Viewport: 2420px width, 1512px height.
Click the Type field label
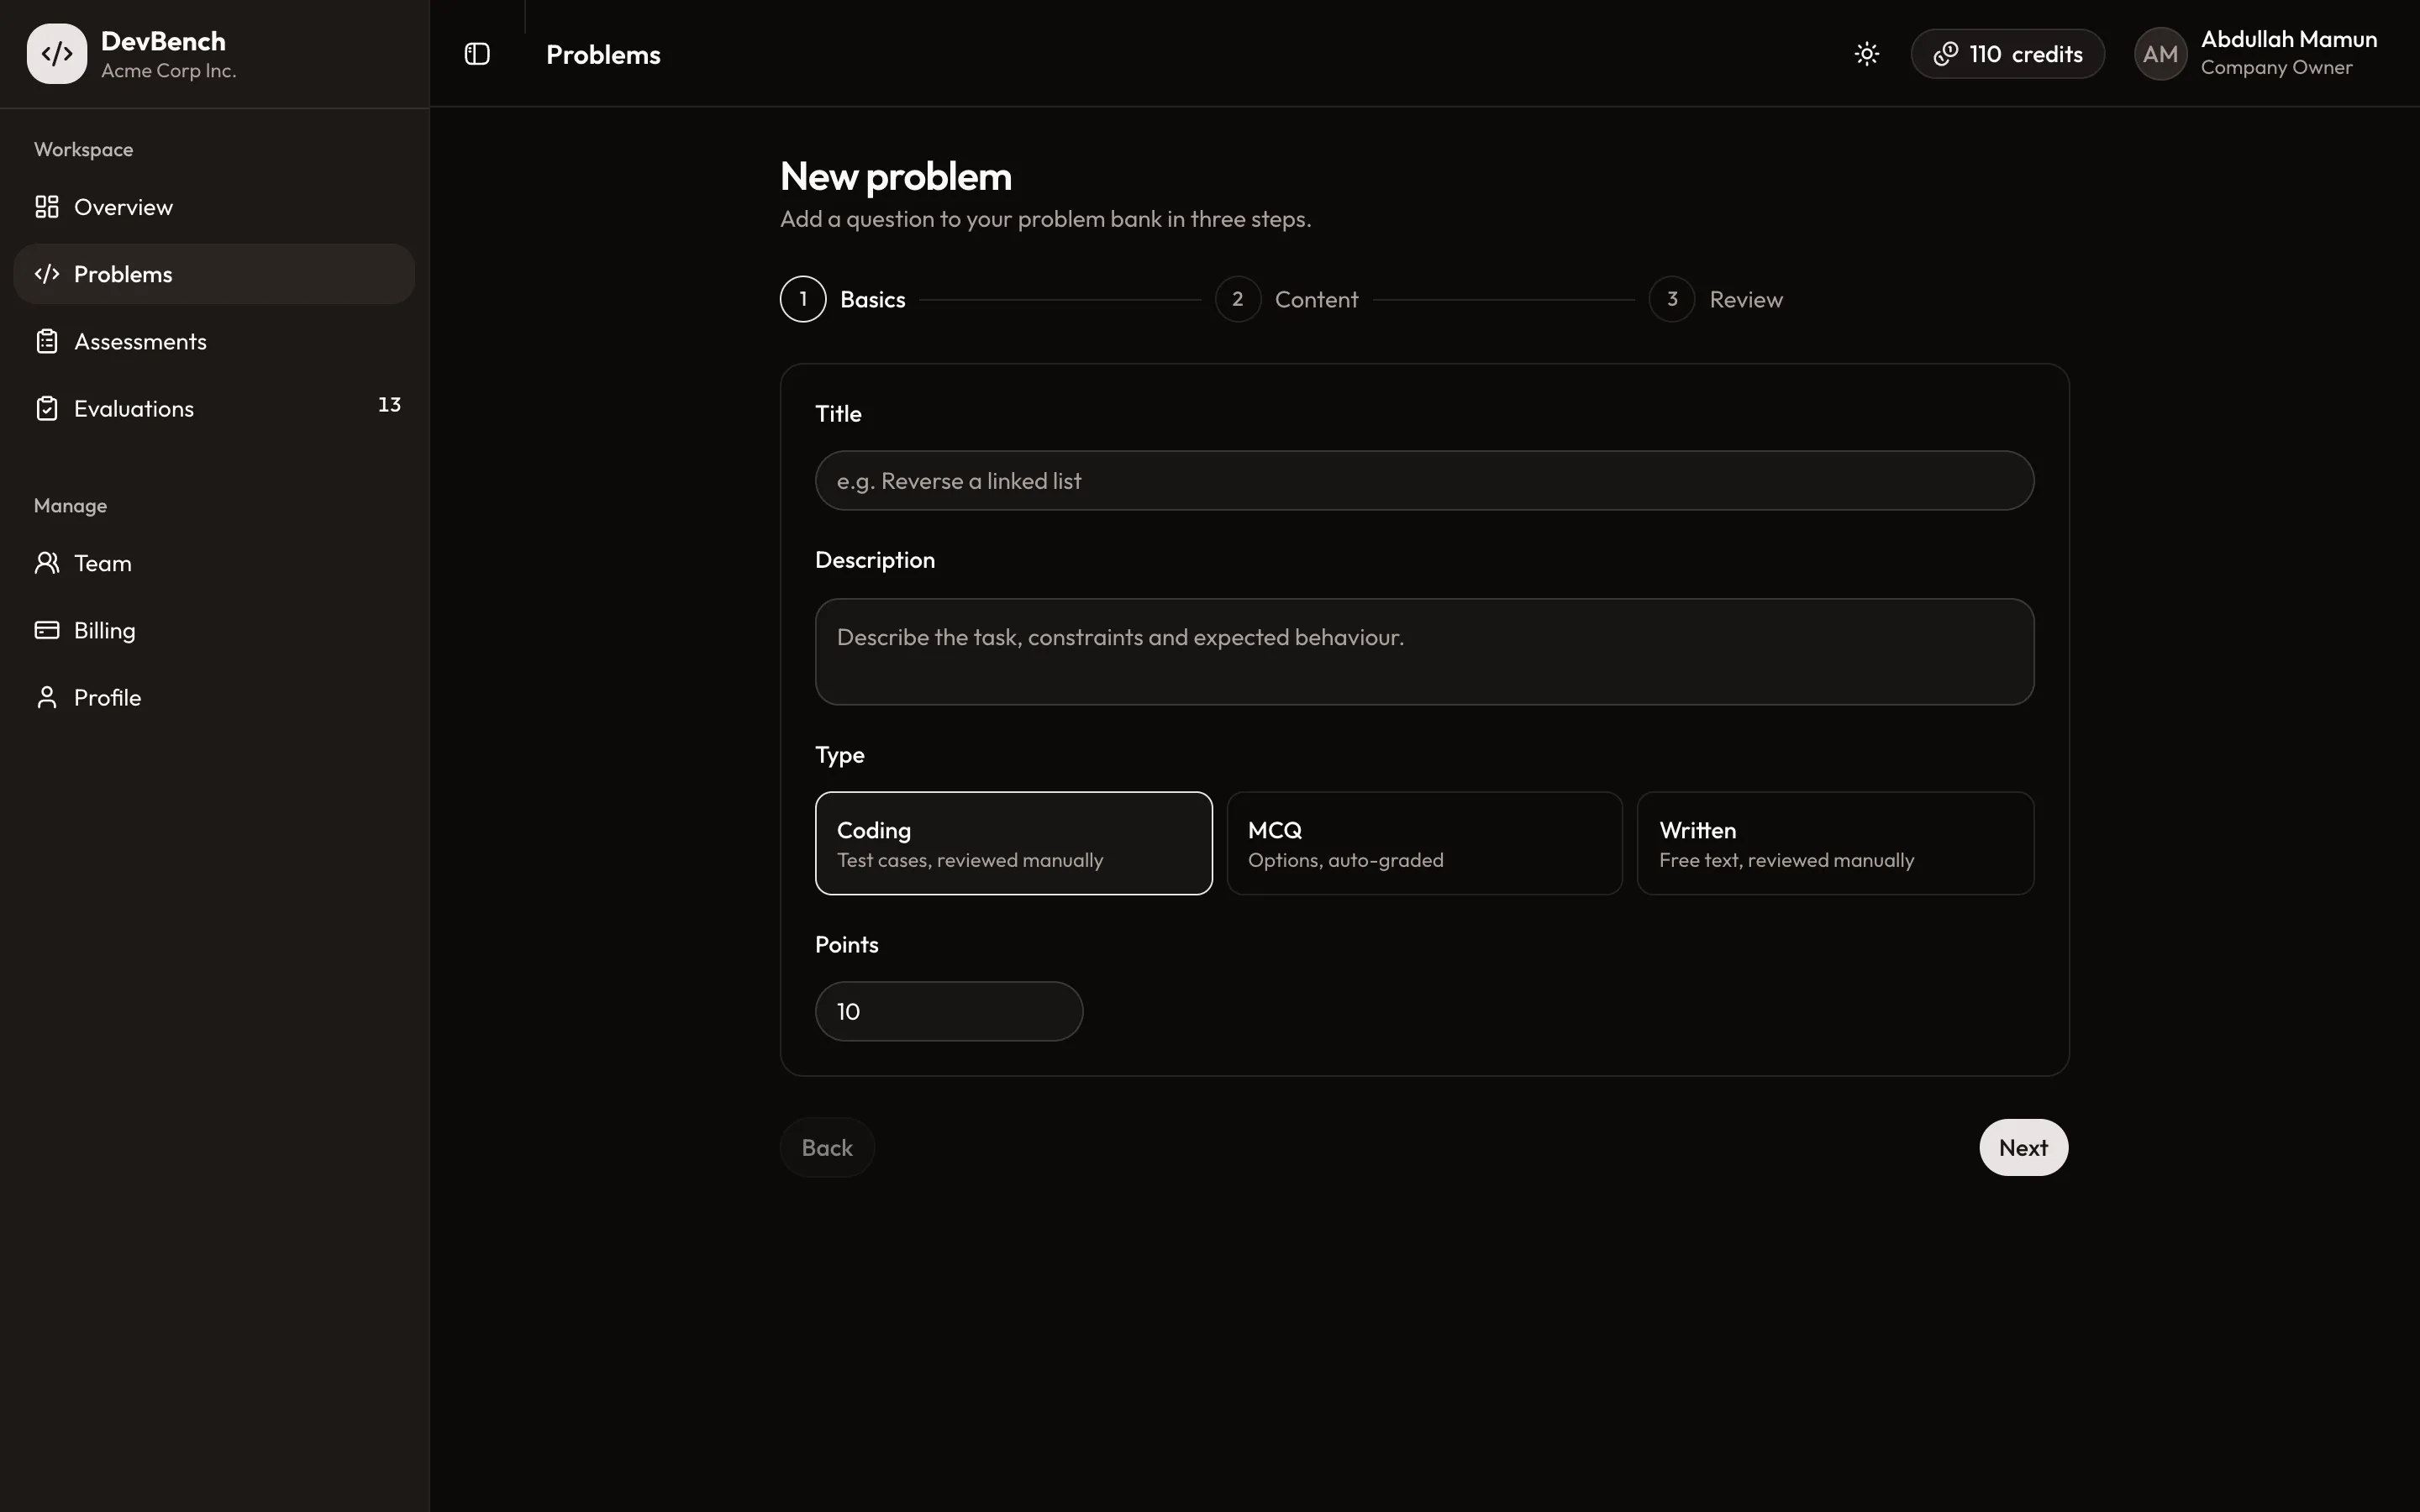point(839,755)
